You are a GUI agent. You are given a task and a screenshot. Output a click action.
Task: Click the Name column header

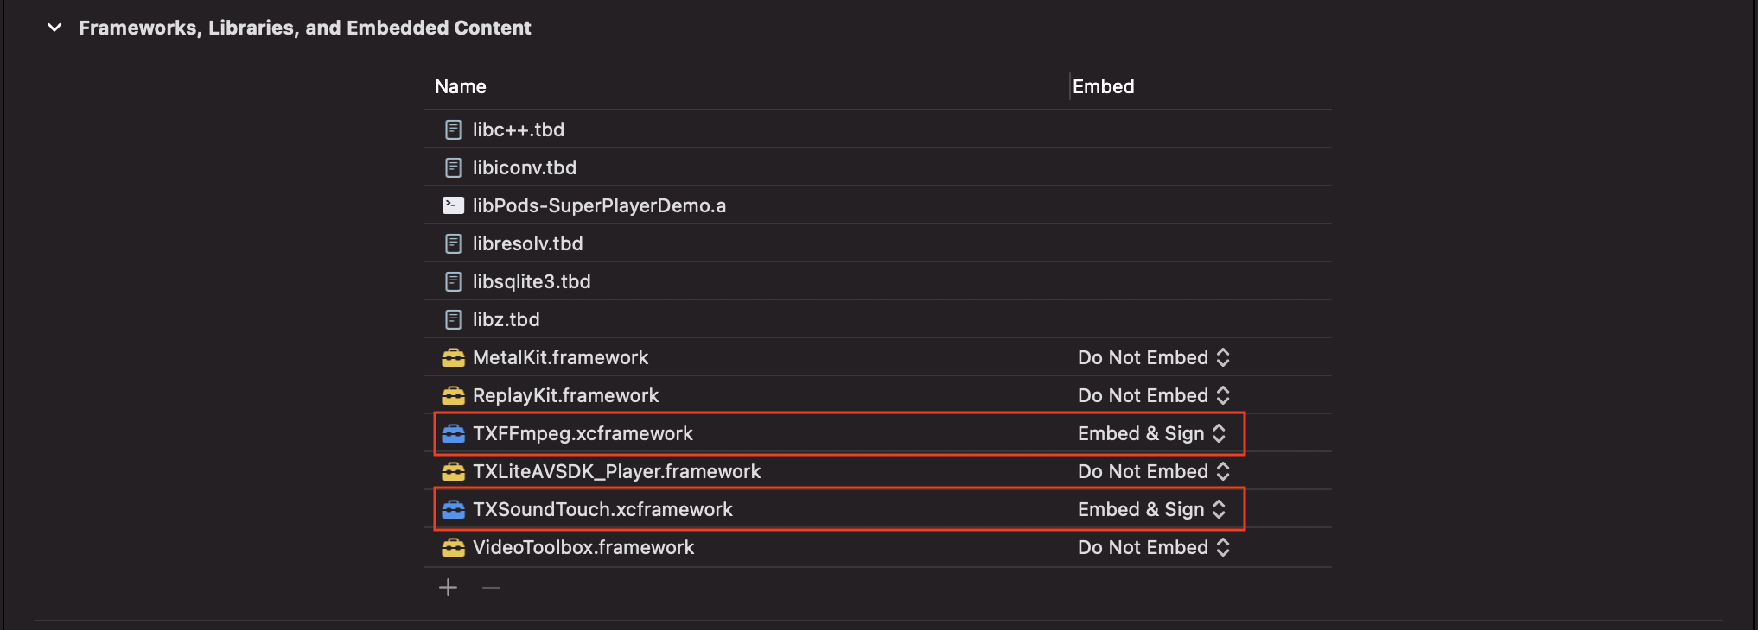461,86
